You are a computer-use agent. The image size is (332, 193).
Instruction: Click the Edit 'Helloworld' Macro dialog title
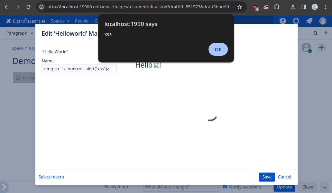click(70, 33)
